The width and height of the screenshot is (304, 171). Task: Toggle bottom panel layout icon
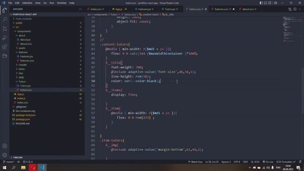pyautogui.click(x=266, y=3)
